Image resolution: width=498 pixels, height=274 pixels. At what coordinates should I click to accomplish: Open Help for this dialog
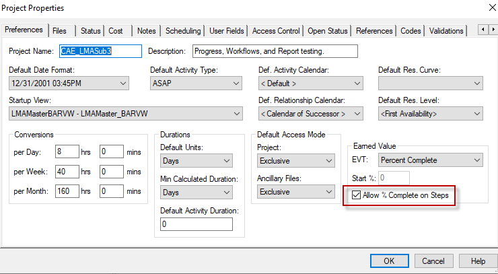[x=477, y=261]
